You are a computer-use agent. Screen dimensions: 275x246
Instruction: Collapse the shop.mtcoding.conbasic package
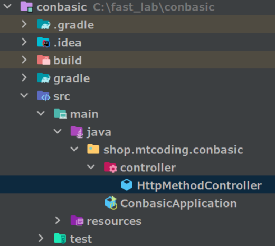point(74,149)
